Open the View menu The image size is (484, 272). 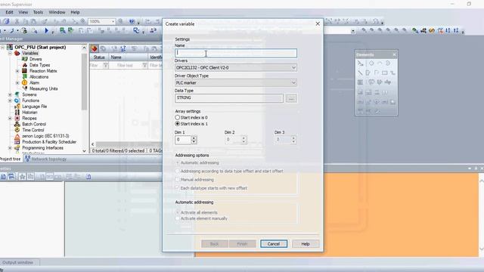point(23,12)
